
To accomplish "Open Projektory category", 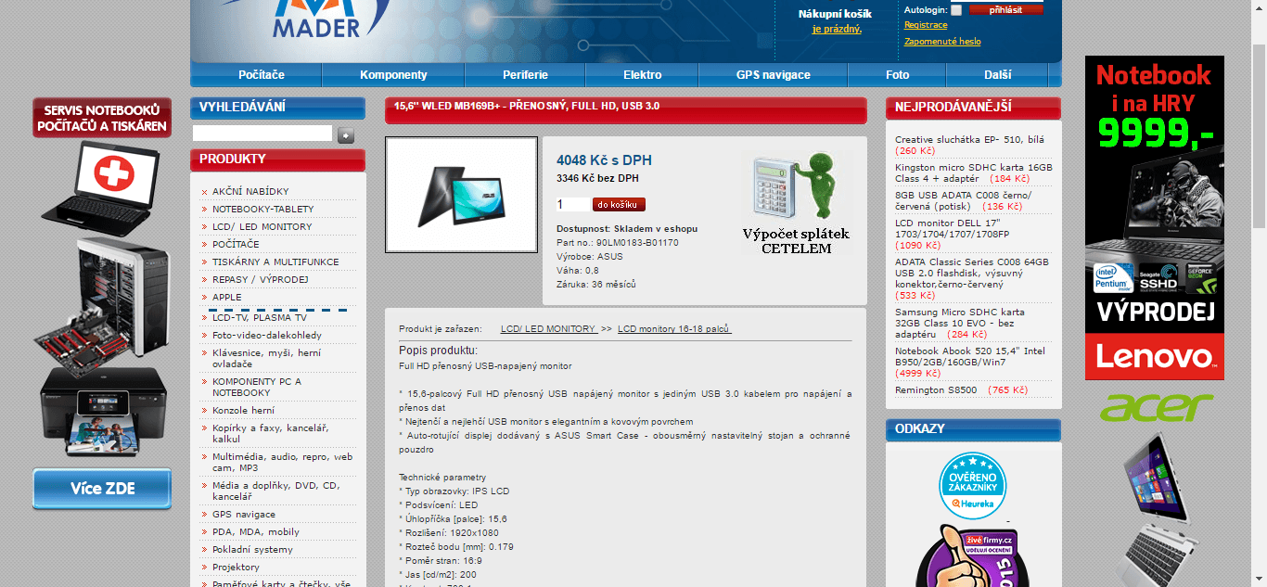I will click(237, 568).
